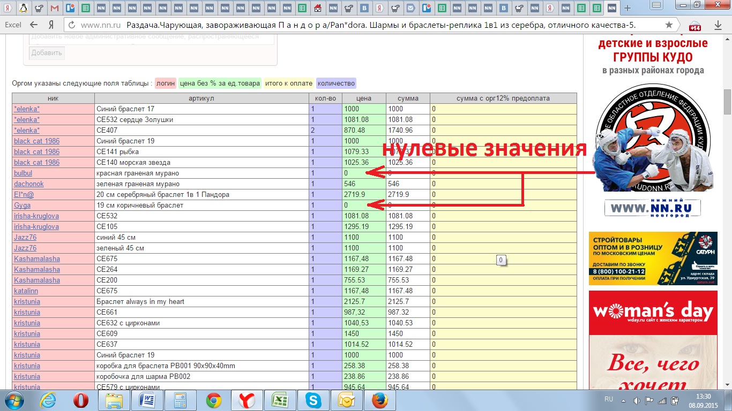The height and width of the screenshot is (411, 732).
Task: Open the Gyga user link
Action: (x=22, y=205)
